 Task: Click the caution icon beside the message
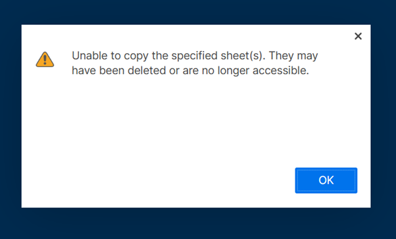point(45,60)
